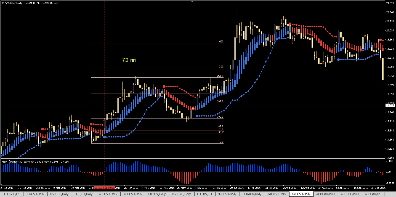The width and height of the screenshot is (396, 197).
Task: Click the Fibonacci 161.8 level label
Action: point(220,101)
